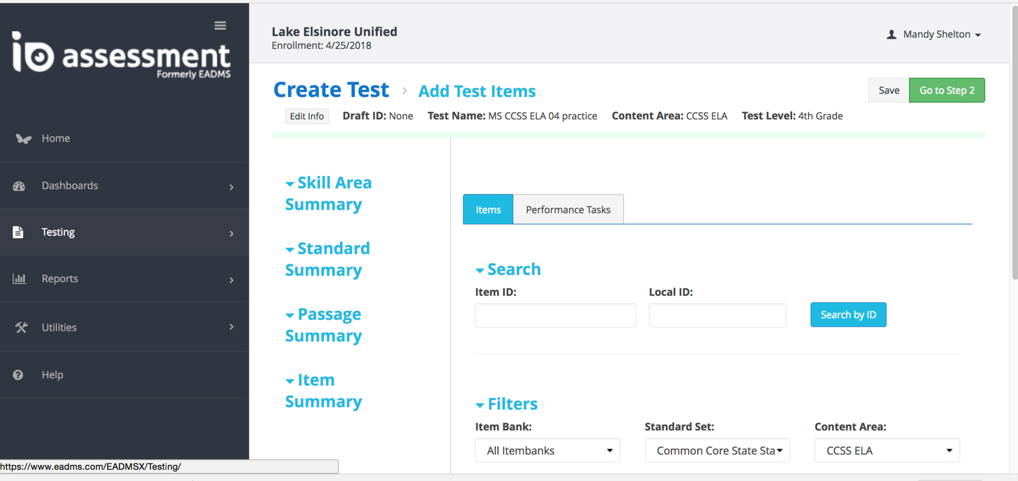
Task: Click the hamburger menu icon in sidebar
Action: pyautogui.click(x=220, y=25)
